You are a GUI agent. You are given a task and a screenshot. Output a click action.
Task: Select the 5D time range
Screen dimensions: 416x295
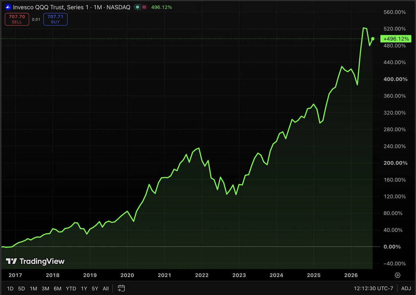click(21, 288)
